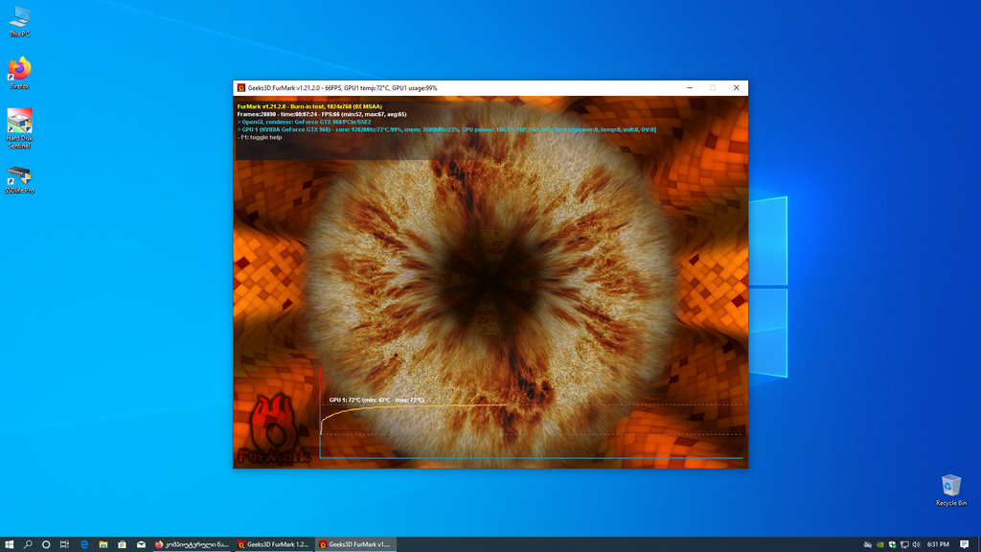Click the taskbar search magnifier icon

pyautogui.click(x=28, y=544)
